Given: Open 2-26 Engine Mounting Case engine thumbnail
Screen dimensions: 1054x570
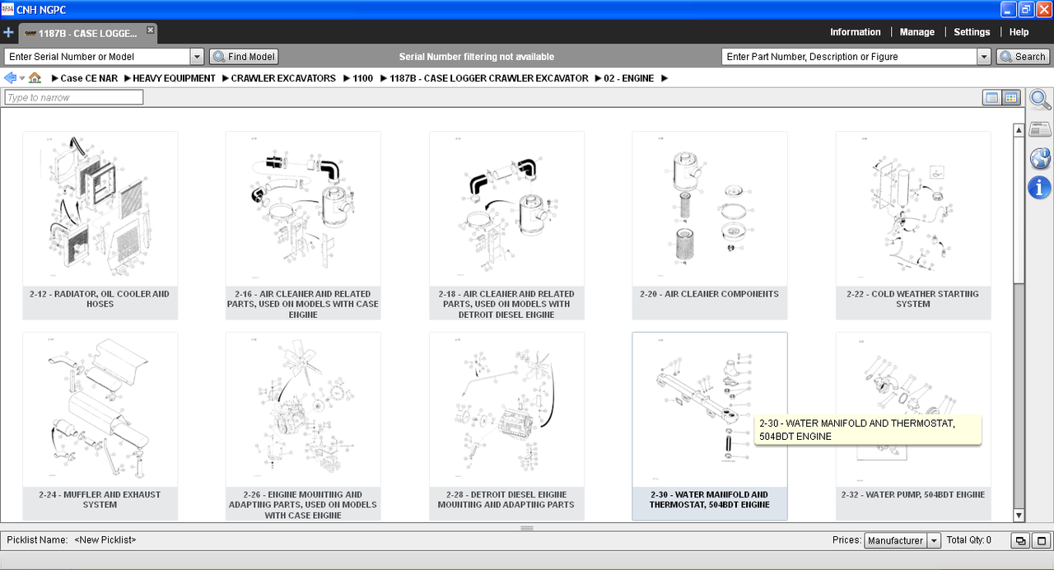Looking at the screenshot, I should (303, 426).
